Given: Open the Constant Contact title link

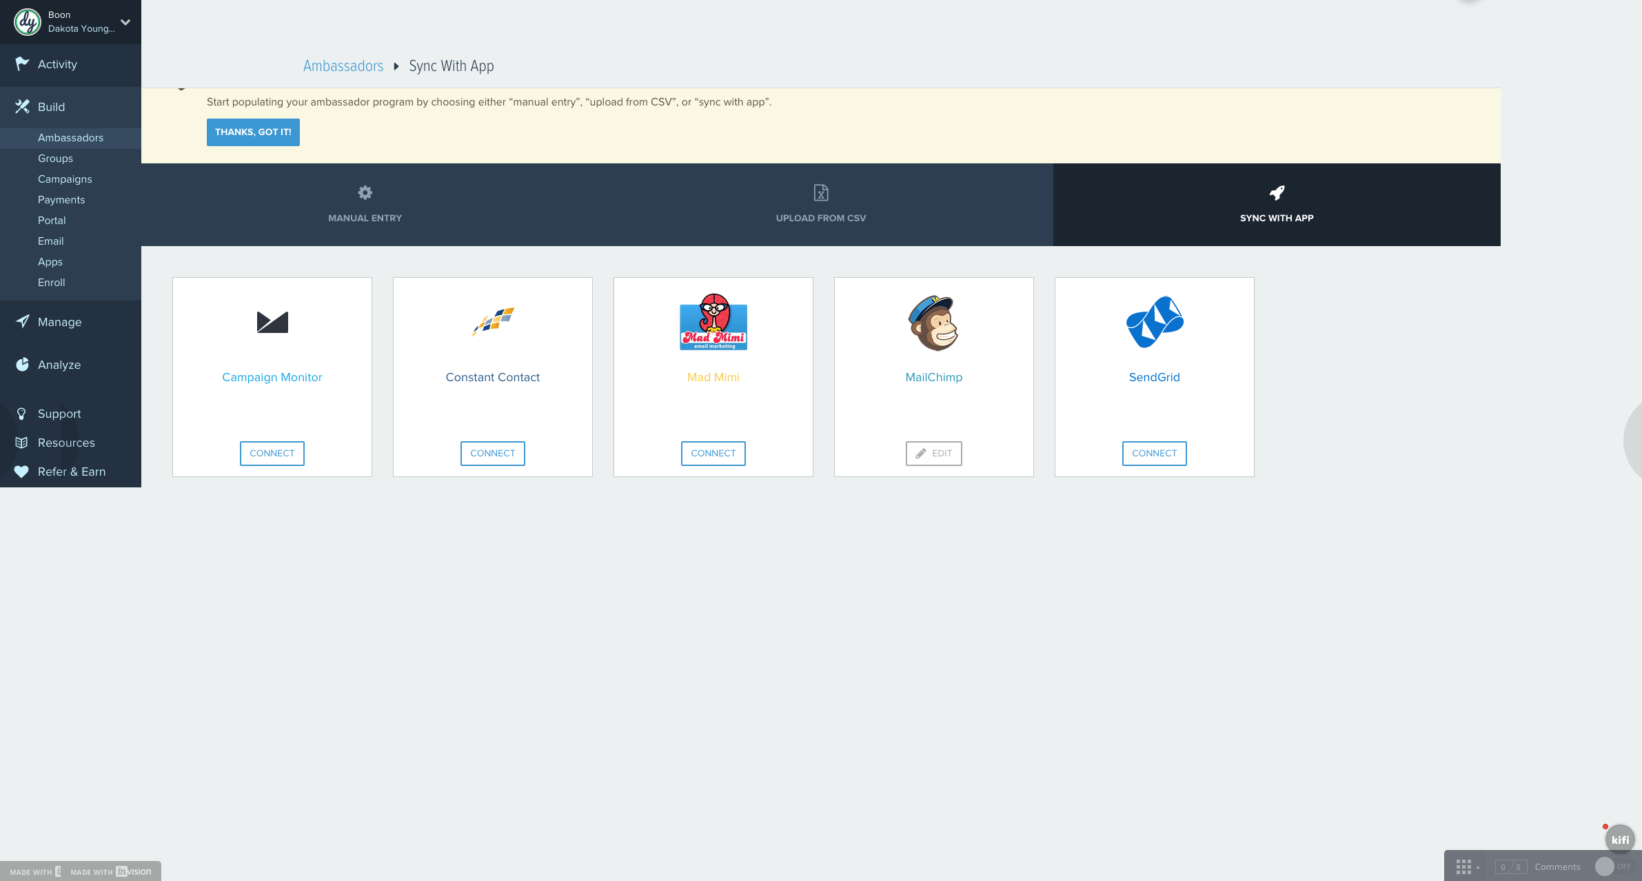Looking at the screenshot, I should [x=493, y=377].
